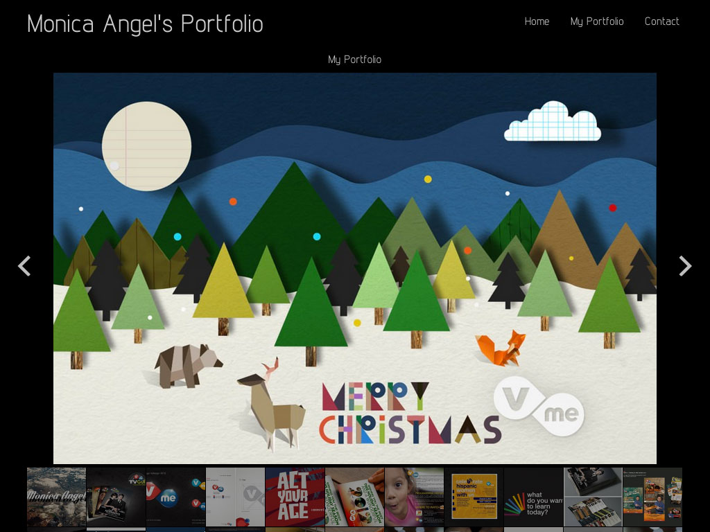Viewport: 710px width, 532px height.
Task: Select the TV Guide magazines thumbnail
Action: (116, 497)
